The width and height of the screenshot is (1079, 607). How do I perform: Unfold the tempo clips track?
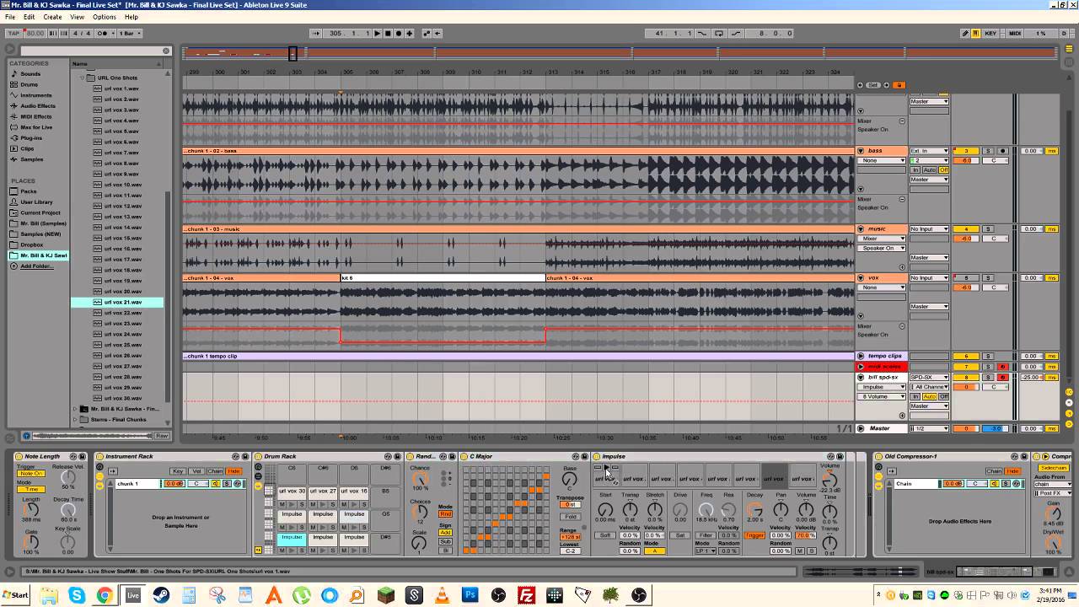[x=861, y=356]
